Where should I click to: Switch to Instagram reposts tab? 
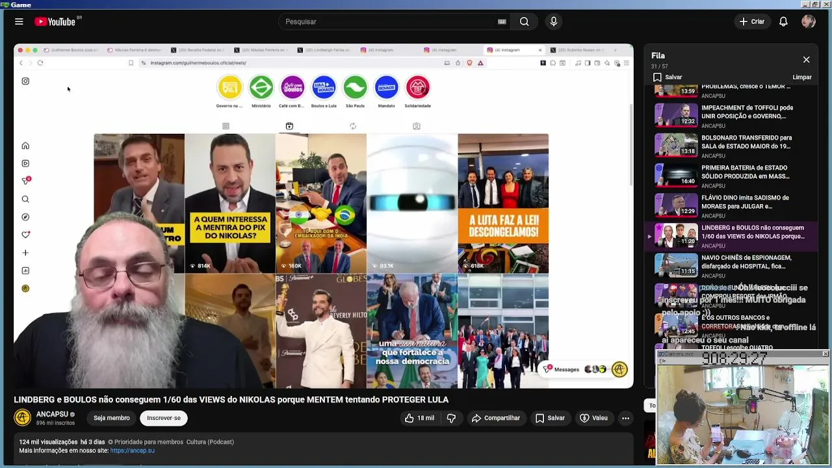353,126
